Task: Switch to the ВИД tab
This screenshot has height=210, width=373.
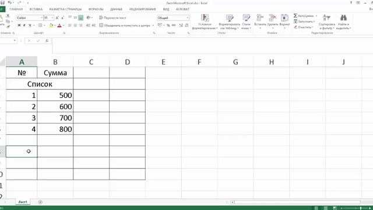Action: coord(166,9)
